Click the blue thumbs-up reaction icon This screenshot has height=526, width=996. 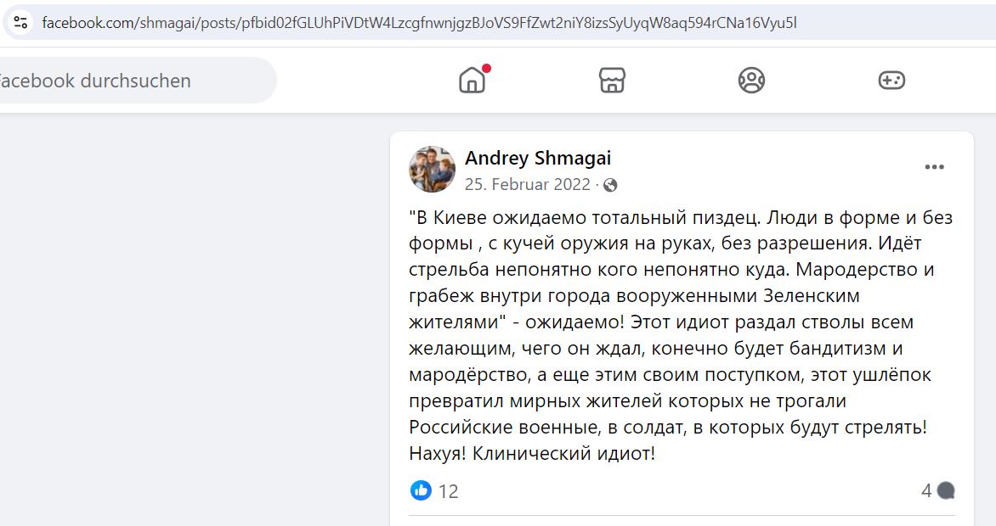coord(421,490)
